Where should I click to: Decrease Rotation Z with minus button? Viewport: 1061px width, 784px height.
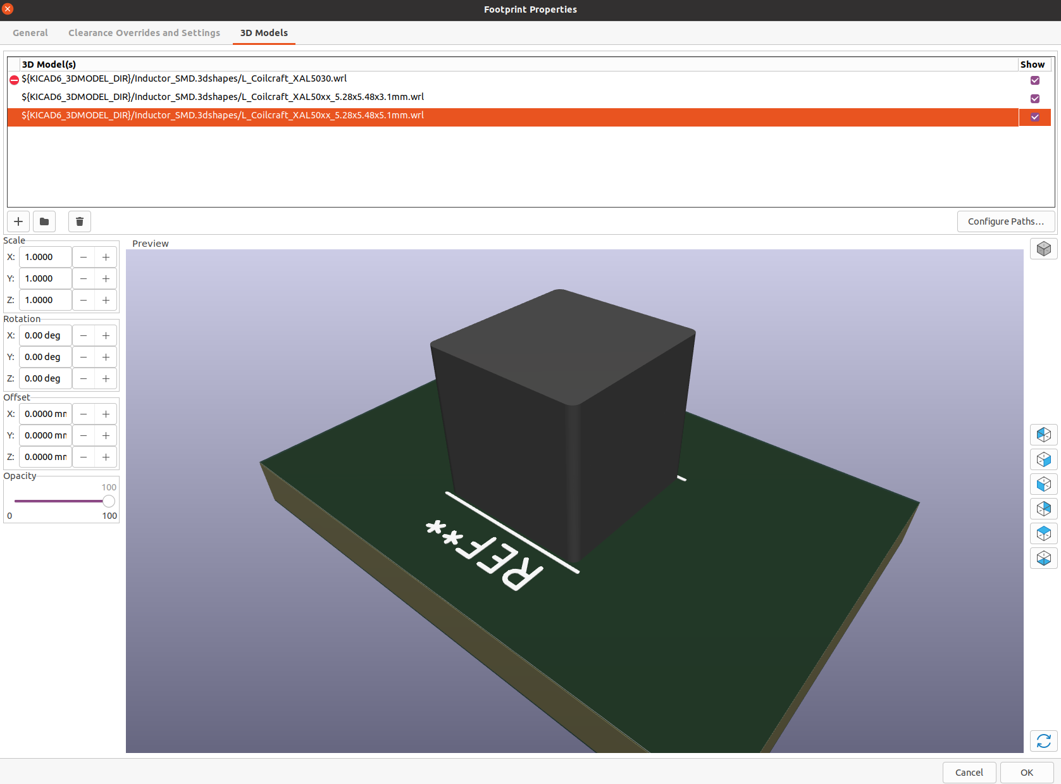tap(84, 378)
